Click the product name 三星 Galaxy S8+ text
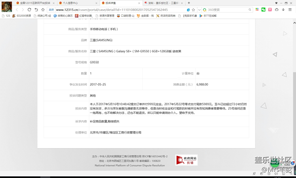 pyautogui.click(x=135, y=51)
